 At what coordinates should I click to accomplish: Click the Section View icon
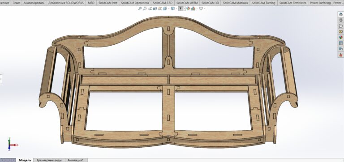pos(155,9)
